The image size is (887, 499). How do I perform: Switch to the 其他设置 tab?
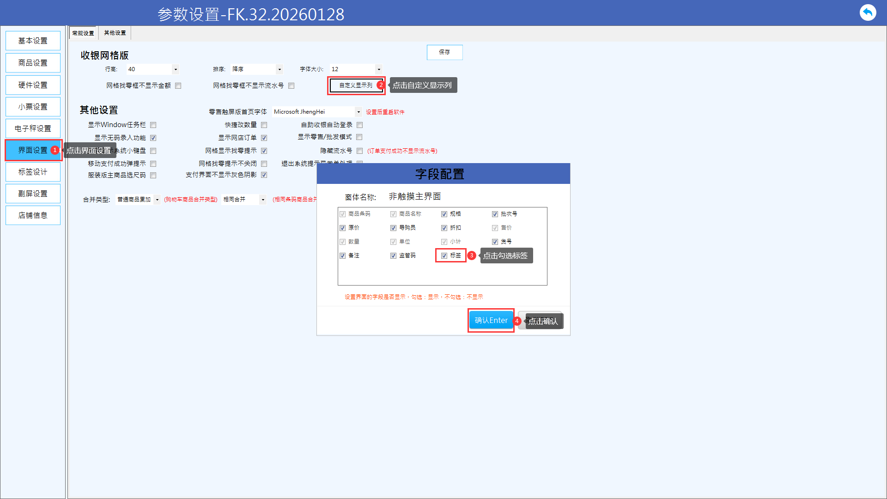[x=115, y=33]
